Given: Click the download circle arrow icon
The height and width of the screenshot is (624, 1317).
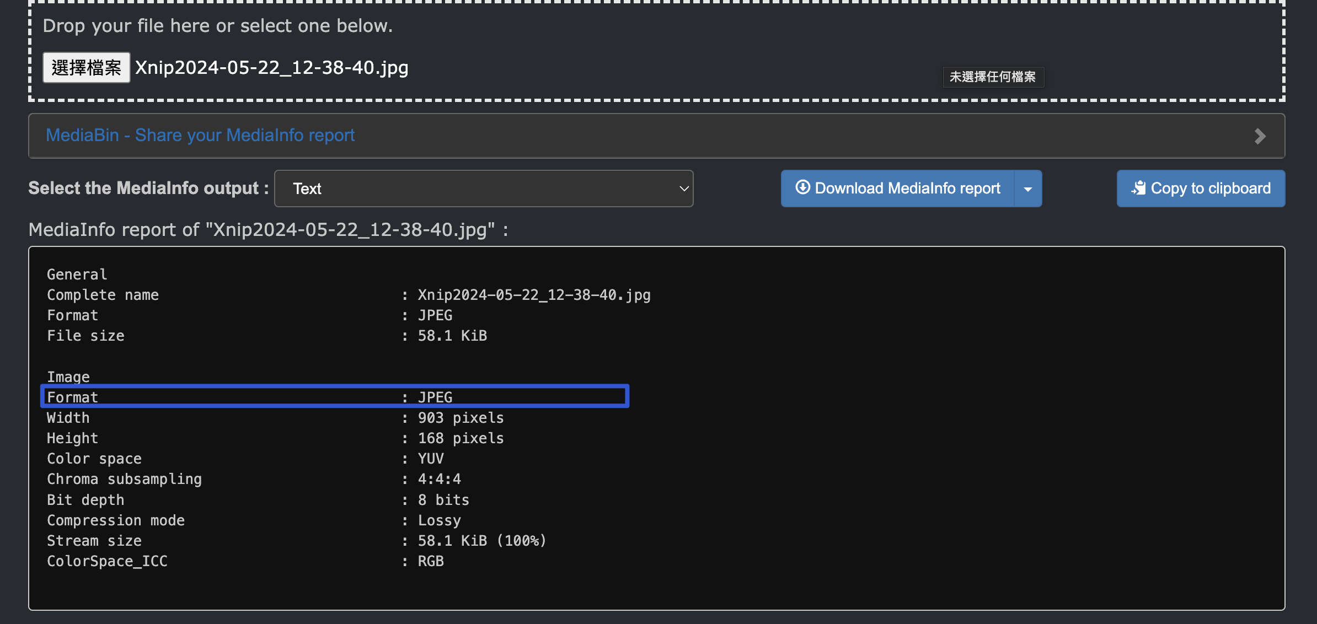Looking at the screenshot, I should [x=802, y=187].
